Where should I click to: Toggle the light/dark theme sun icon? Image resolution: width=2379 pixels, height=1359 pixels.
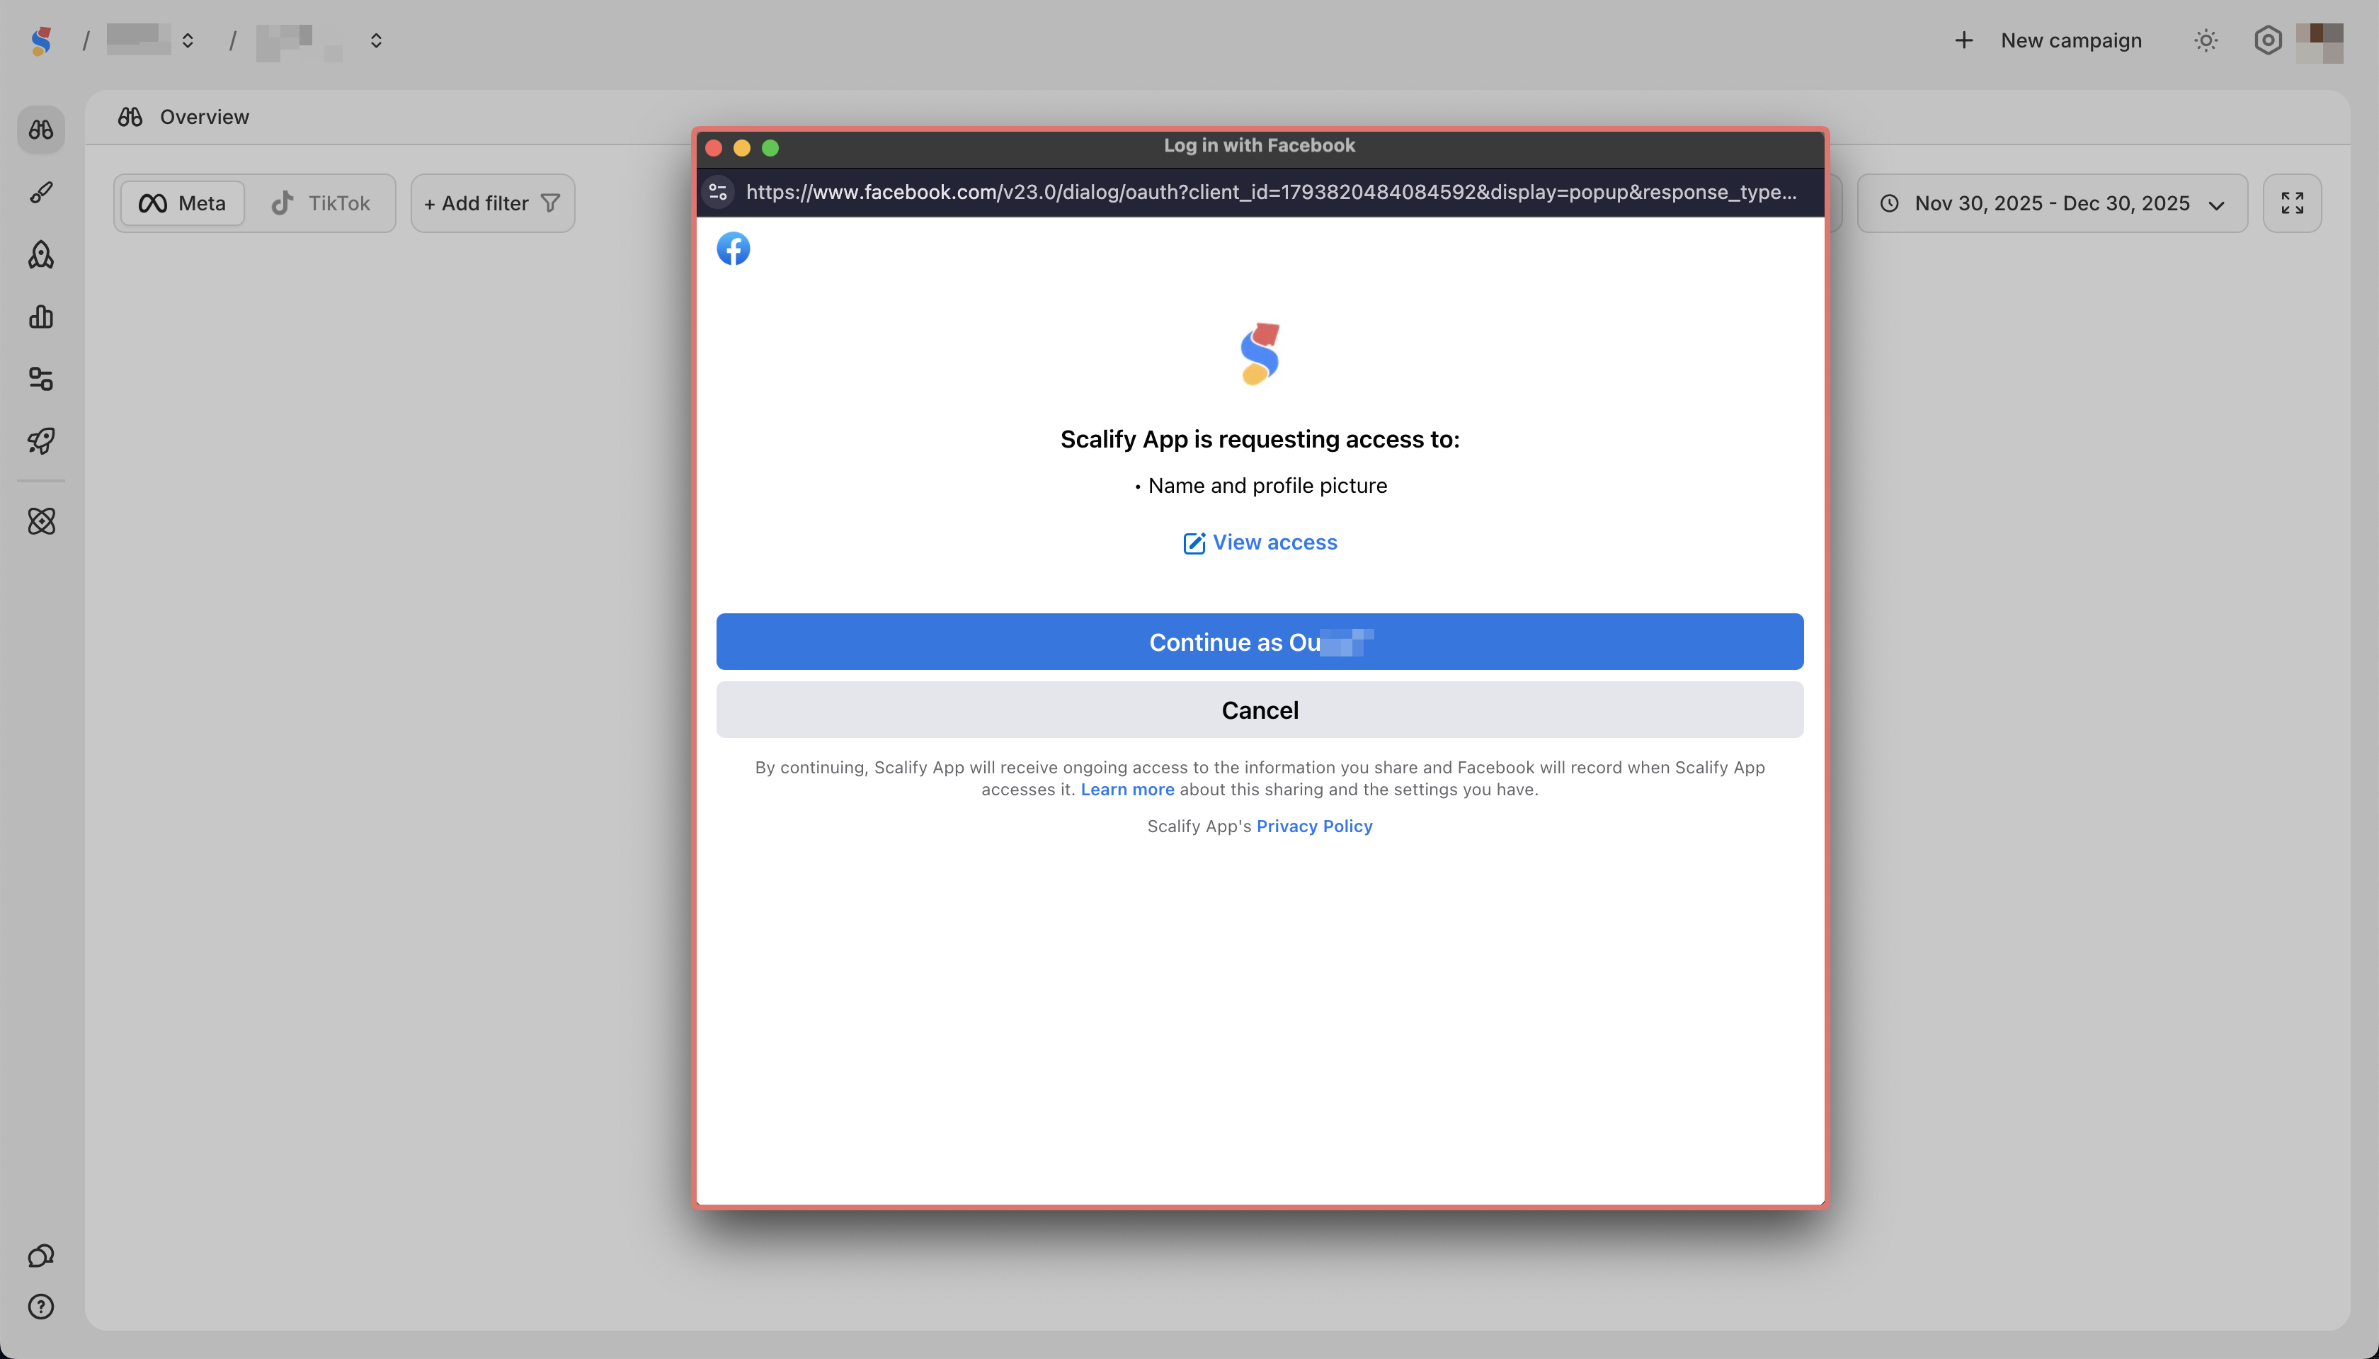coord(2206,41)
